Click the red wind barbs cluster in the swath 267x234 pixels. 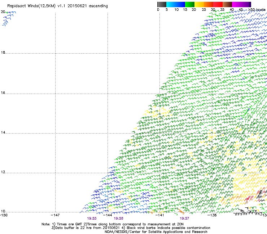tap(249, 198)
